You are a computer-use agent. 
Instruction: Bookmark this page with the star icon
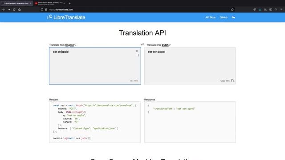[232, 10]
